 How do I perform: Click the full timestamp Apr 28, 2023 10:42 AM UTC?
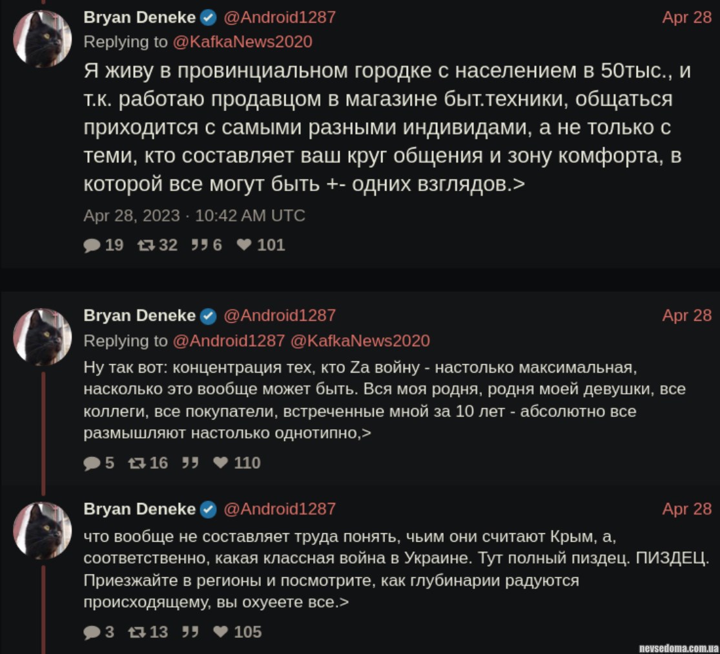194,216
